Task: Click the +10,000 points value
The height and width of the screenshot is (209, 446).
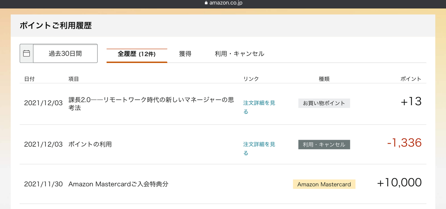Action: tap(399, 182)
